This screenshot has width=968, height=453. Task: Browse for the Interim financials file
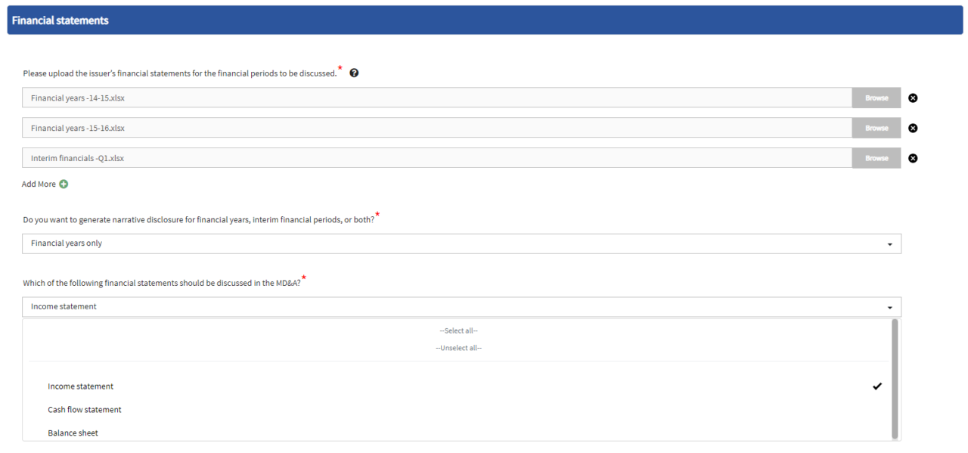pos(876,158)
